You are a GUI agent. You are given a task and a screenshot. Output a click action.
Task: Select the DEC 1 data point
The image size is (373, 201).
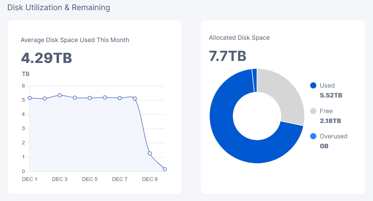(x=30, y=98)
